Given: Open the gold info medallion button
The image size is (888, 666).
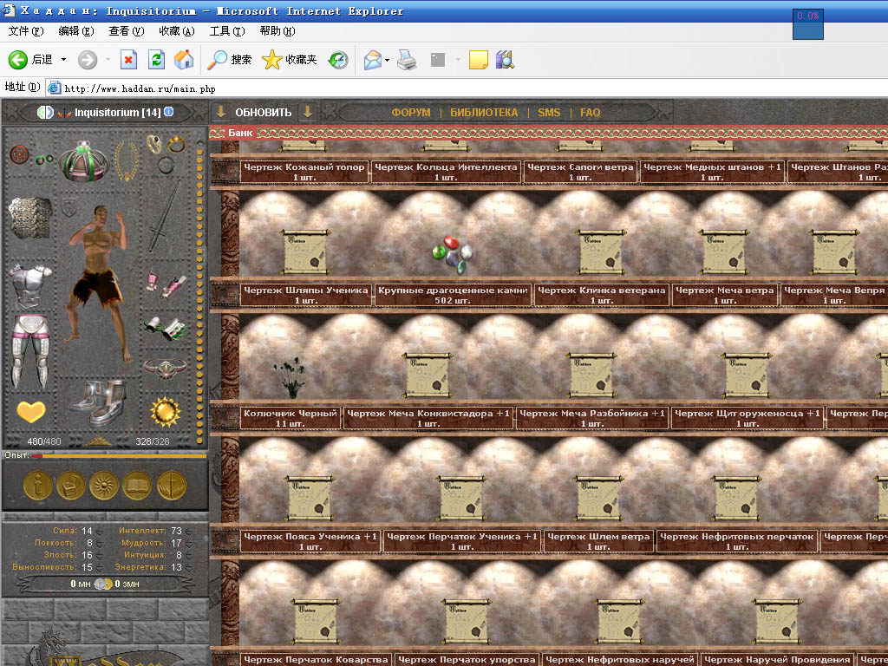Looking at the screenshot, I should 37,486.
